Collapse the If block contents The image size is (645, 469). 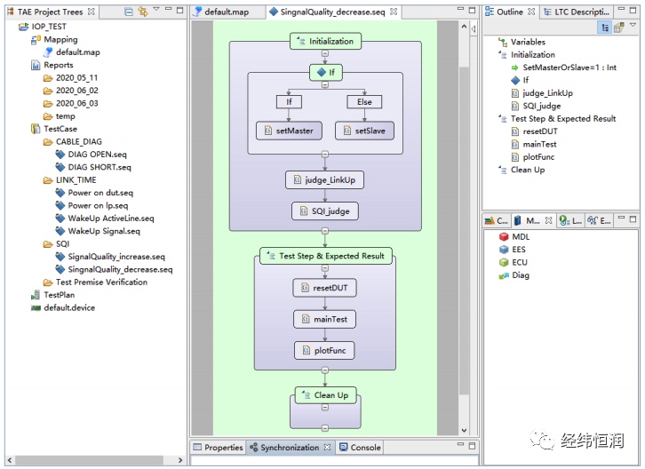point(325,84)
